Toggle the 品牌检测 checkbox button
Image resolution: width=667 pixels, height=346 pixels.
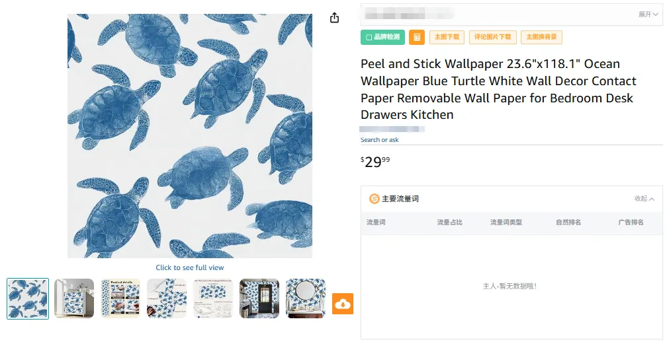point(382,38)
